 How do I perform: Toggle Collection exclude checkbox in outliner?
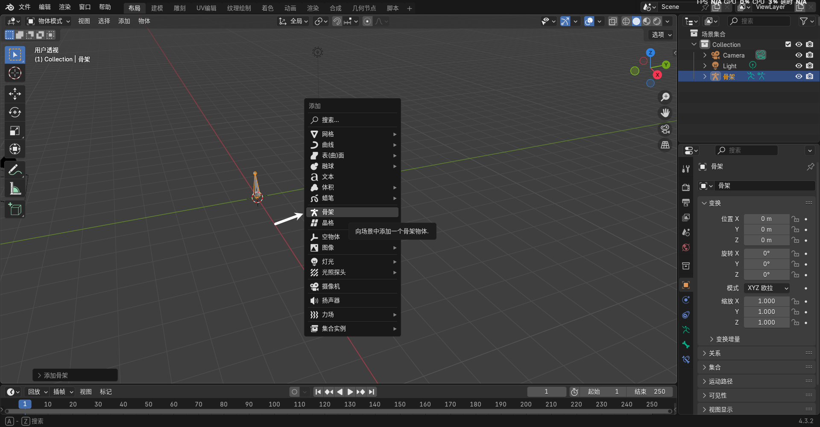pos(788,44)
